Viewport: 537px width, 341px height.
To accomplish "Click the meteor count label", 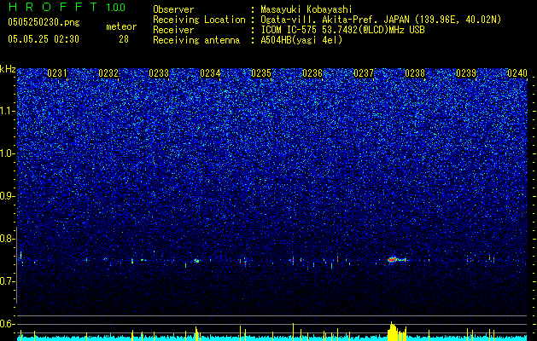I will (121, 26).
